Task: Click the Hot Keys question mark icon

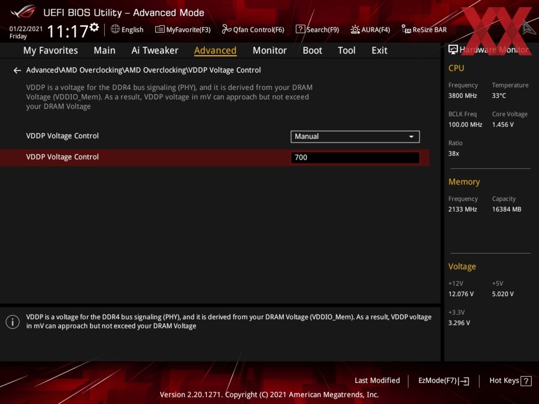Action: pyautogui.click(x=526, y=381)
